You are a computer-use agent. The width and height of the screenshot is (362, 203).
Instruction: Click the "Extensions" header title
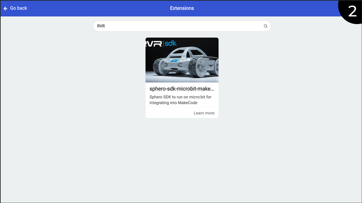[182, 8]
